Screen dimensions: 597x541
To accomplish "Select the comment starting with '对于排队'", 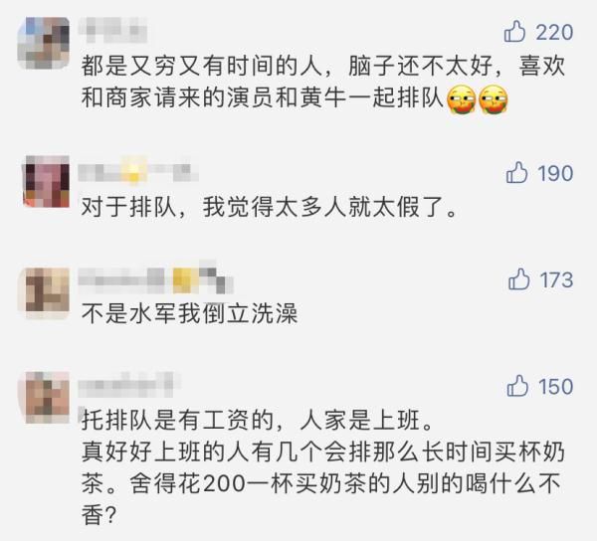I will point(269,207).
